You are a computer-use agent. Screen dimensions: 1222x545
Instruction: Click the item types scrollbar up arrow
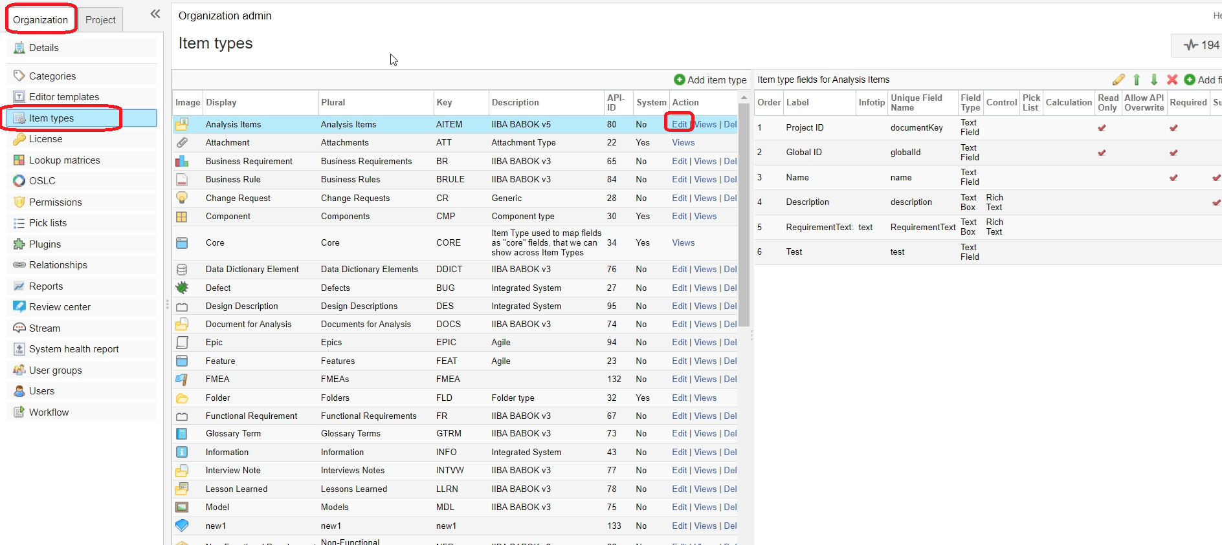[744, 98]
